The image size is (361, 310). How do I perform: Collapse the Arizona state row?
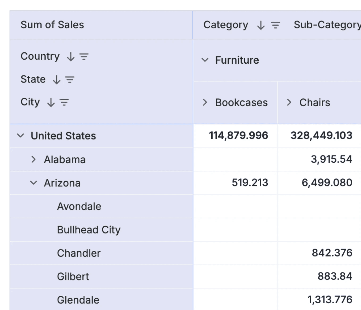click(33, 183)
